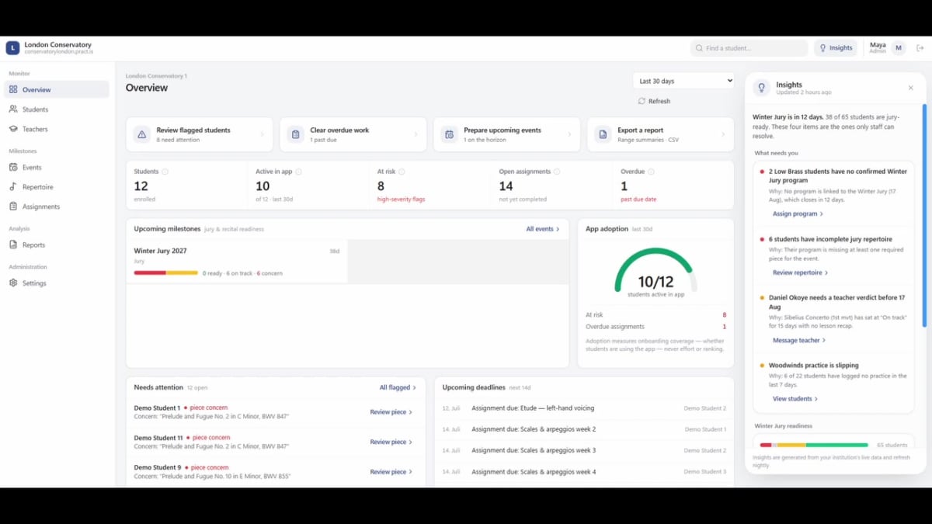
Task: Click Scales & arpeggios week 2 assignment
Action: coord(584,429)
